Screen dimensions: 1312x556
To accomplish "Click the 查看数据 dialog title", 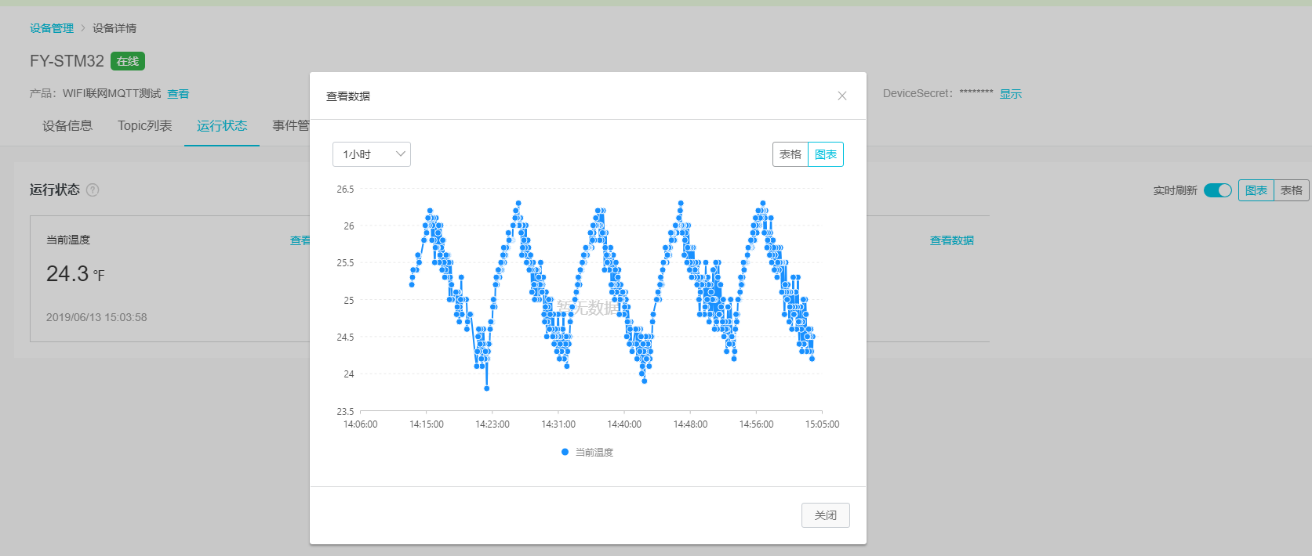I will 348,96.
